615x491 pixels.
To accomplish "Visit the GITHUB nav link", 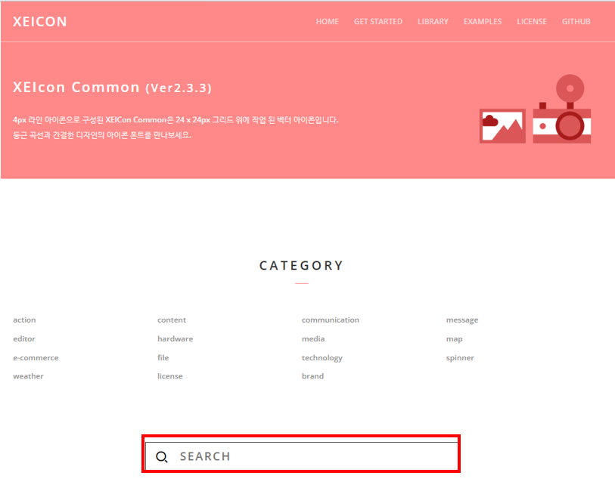I will tap(576, 22).
